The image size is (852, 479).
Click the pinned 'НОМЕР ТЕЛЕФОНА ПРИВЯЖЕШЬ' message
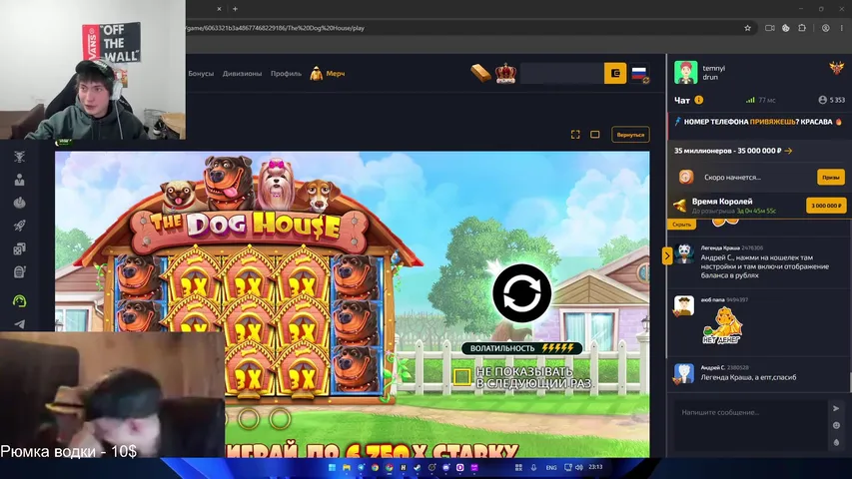[758, 122]
